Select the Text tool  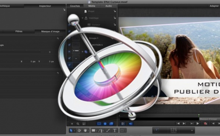[x=115, y=131]
